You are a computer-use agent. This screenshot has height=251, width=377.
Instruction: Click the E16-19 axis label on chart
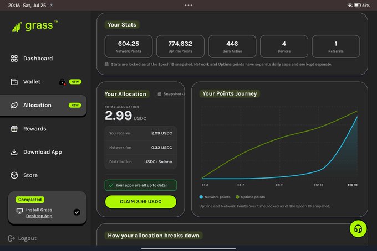tap(353, 185)
